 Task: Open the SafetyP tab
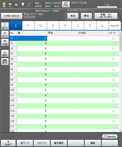click(115, 26)
